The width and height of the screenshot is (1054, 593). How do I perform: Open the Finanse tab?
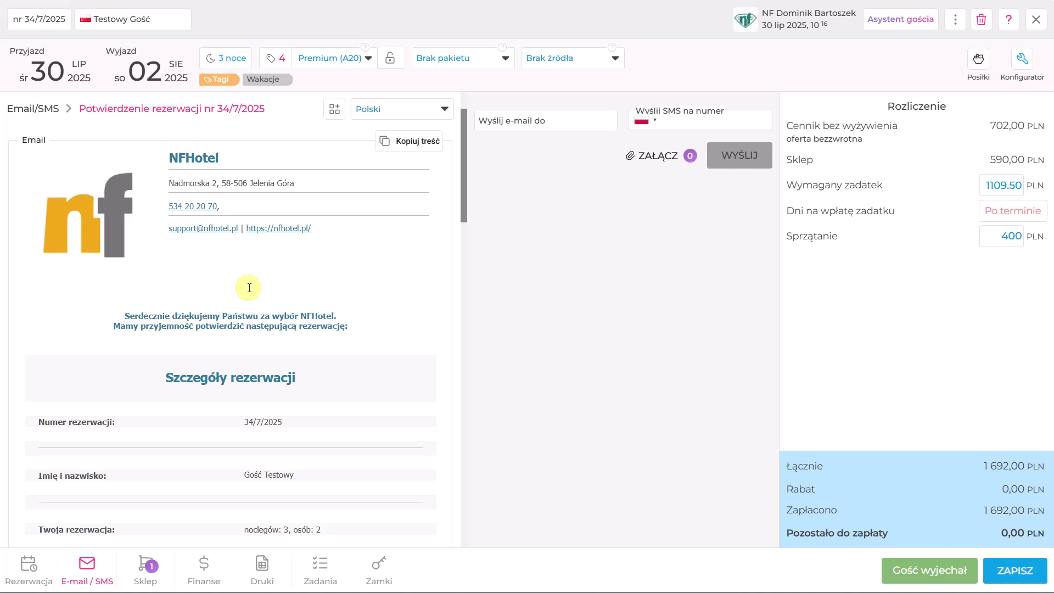point(204,570)
